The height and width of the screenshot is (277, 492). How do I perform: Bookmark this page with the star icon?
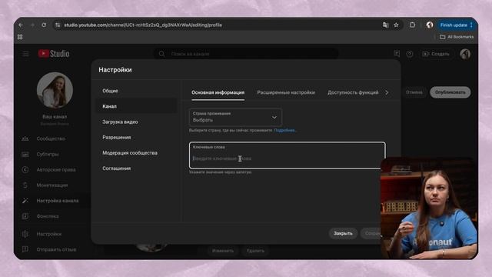[396, 25]
